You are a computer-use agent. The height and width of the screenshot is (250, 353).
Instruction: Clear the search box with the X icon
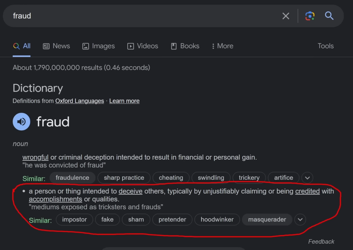pos(286,16)
